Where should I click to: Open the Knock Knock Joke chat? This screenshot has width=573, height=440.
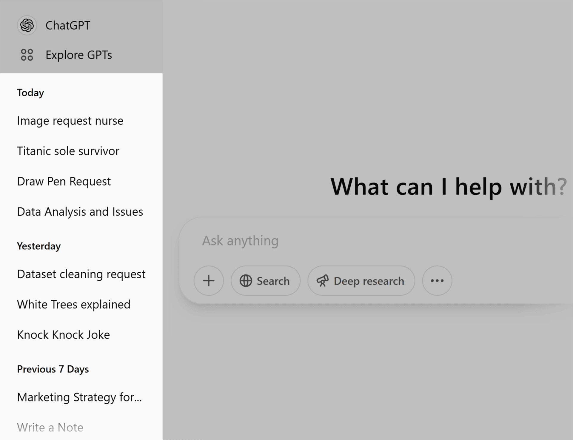point(63,335)
